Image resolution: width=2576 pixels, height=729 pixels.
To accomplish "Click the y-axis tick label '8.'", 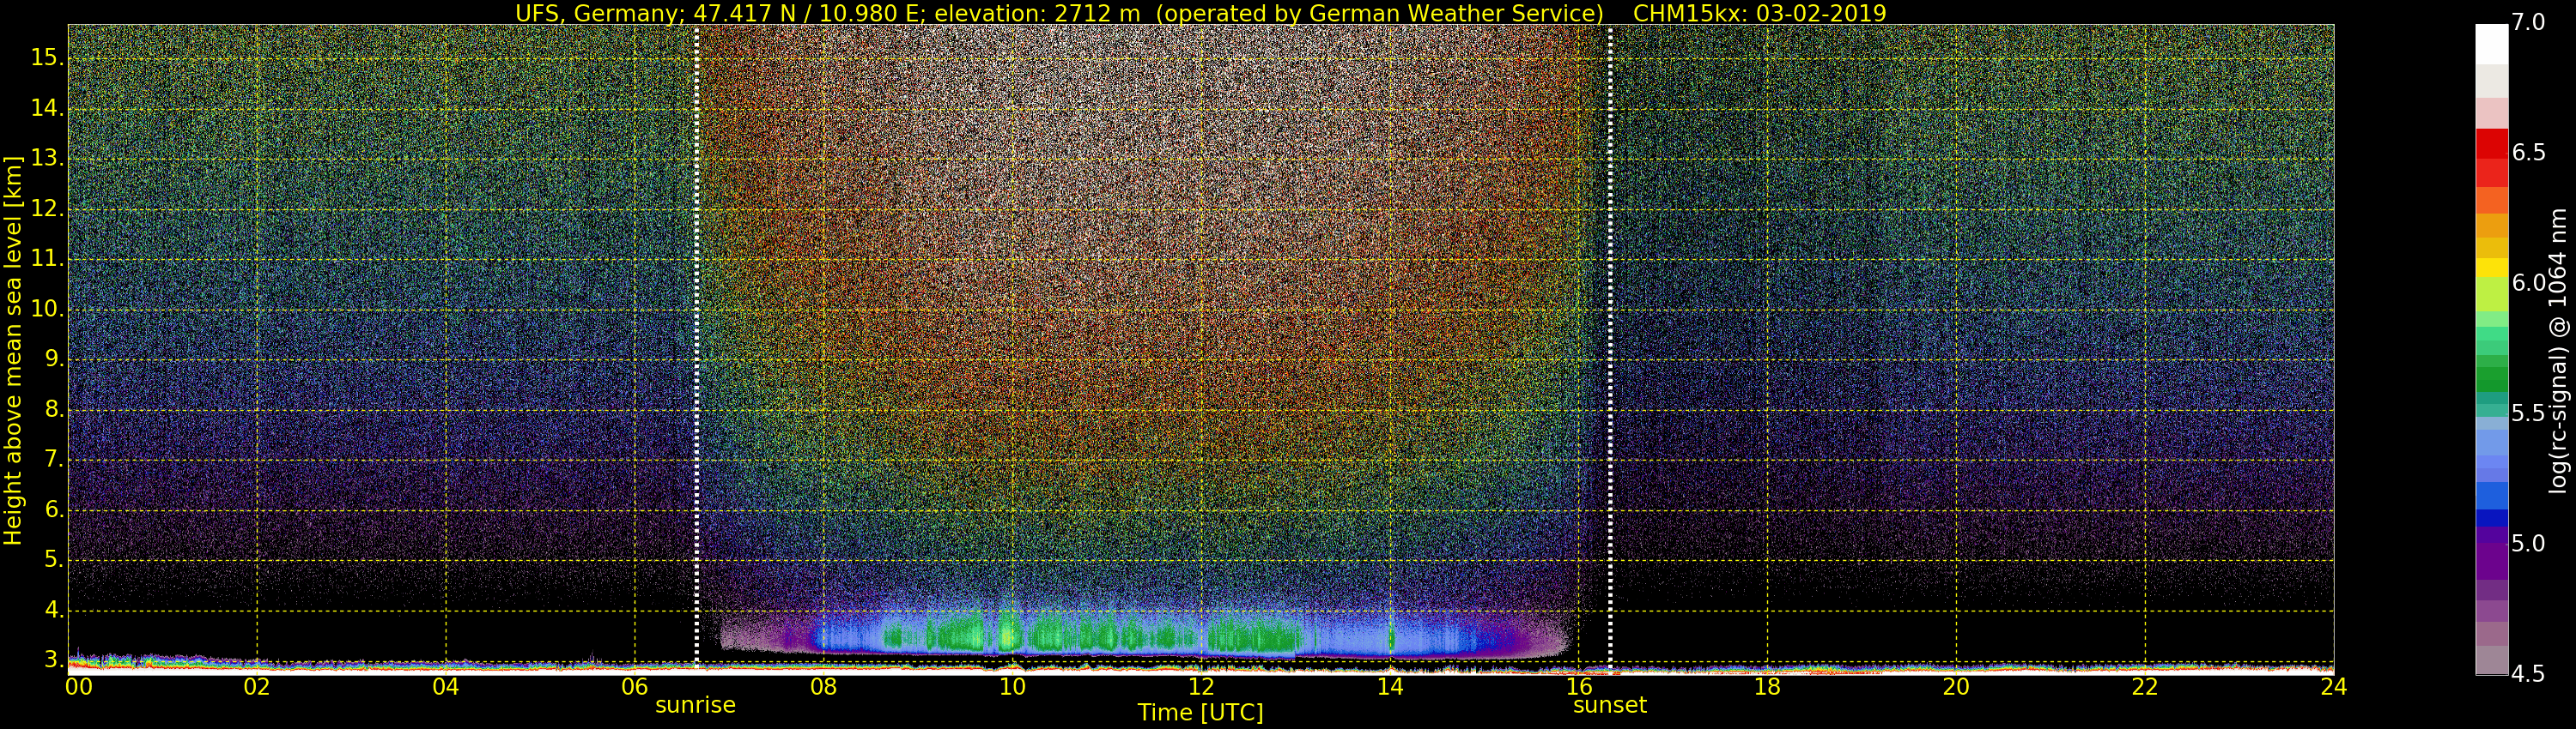I will 54,409.
